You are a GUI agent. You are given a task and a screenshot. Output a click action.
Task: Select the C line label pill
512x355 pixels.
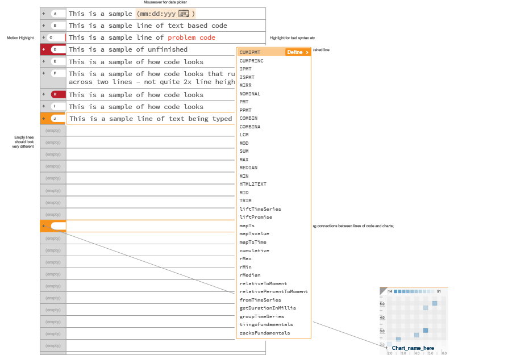[x=56, y=37]
